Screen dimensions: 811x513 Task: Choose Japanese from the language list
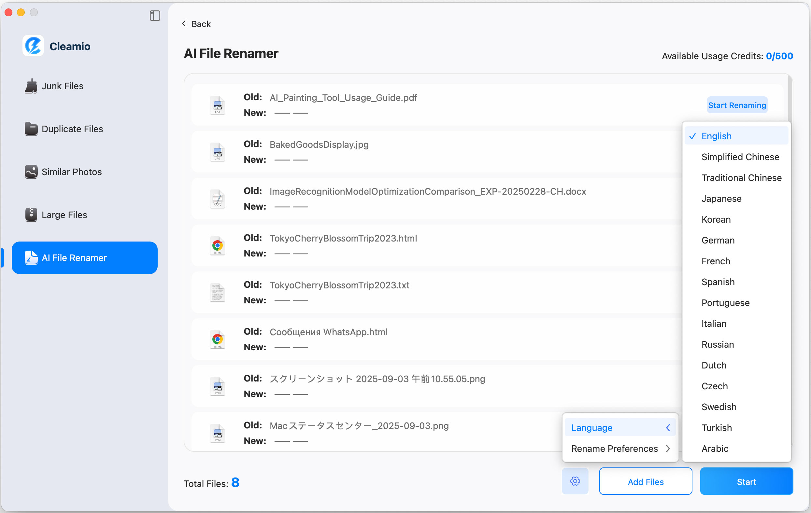click(x=721, y=199)
